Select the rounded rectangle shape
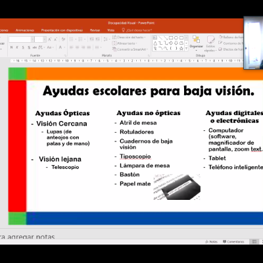263x263 pixels. (181, 37)
